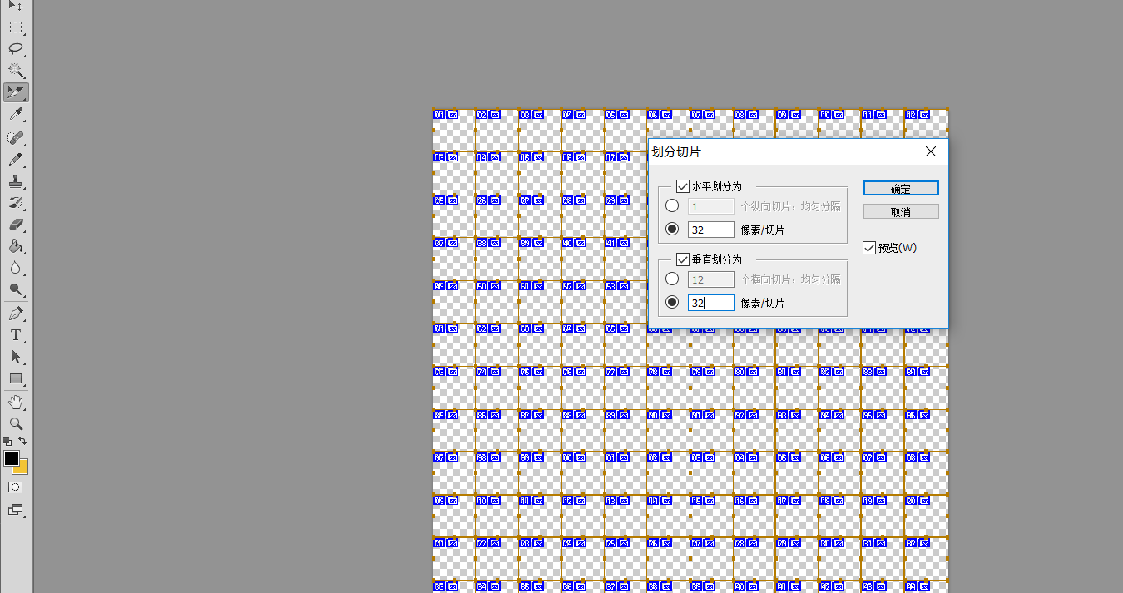
Task: Choose the 个横向切片 evenly spaced radio option
Action: 672,279
